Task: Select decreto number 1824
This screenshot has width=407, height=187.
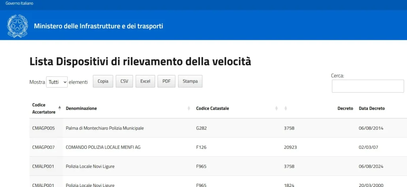Action: tap(289, 185)
